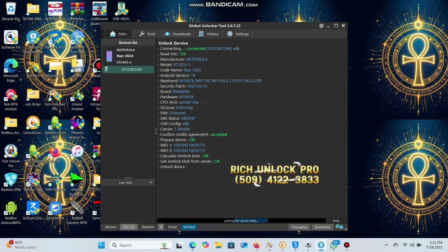Open the Unisoc module desktop icon
Image resolution: width=448 pixels, height=252 pixels.
(77, 99)
